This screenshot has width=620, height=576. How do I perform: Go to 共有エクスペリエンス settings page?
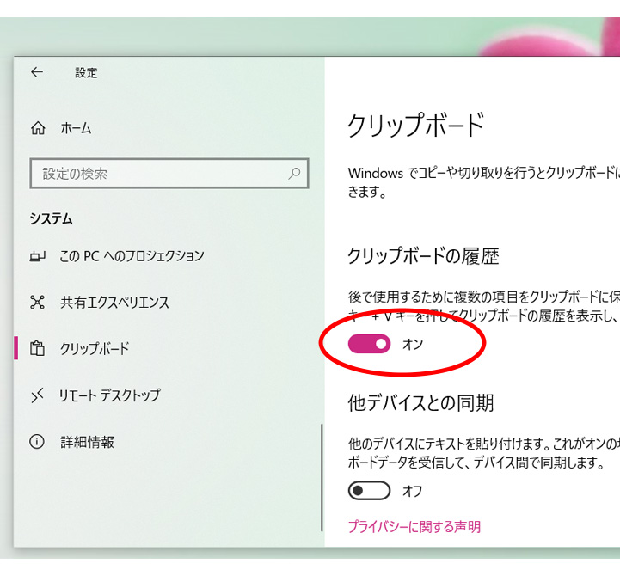(114, 303)
